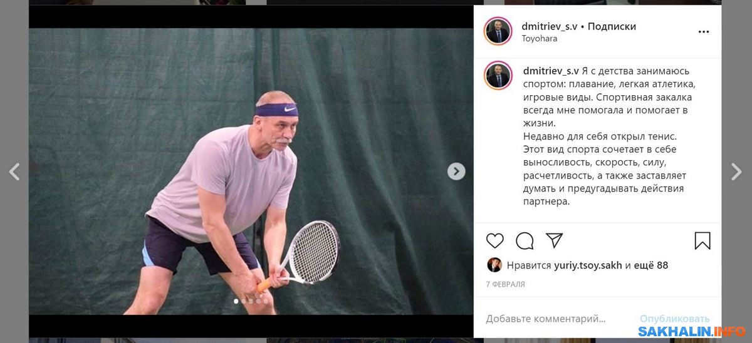Open dmitriev_s.v profile from the header username
Viewport: 752px width, 343px height.
[550, 26]
